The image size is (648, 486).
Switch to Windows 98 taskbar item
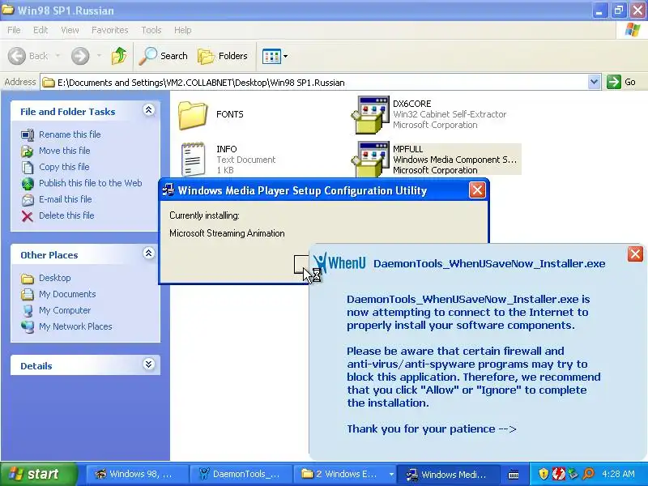click(x=136, y=474)
